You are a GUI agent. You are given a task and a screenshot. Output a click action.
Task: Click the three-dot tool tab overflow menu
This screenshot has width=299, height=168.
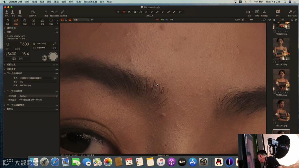click(57, 22)
